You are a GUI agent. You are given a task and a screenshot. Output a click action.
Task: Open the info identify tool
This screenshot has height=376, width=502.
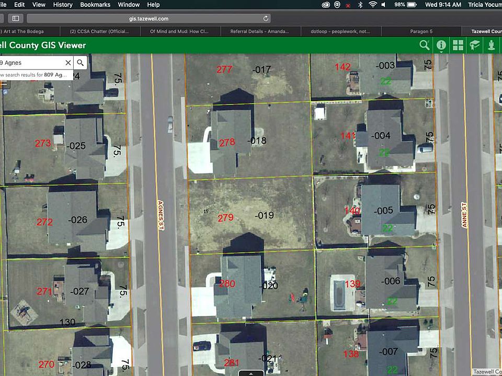point(441,45)
